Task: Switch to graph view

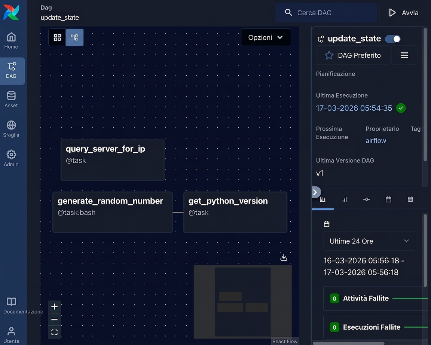Action: point(74,37)
